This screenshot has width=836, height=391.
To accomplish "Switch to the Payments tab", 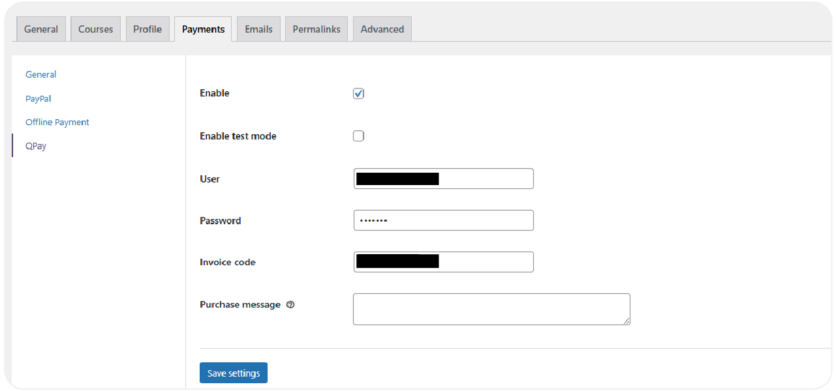I will [x=203, y=29].
